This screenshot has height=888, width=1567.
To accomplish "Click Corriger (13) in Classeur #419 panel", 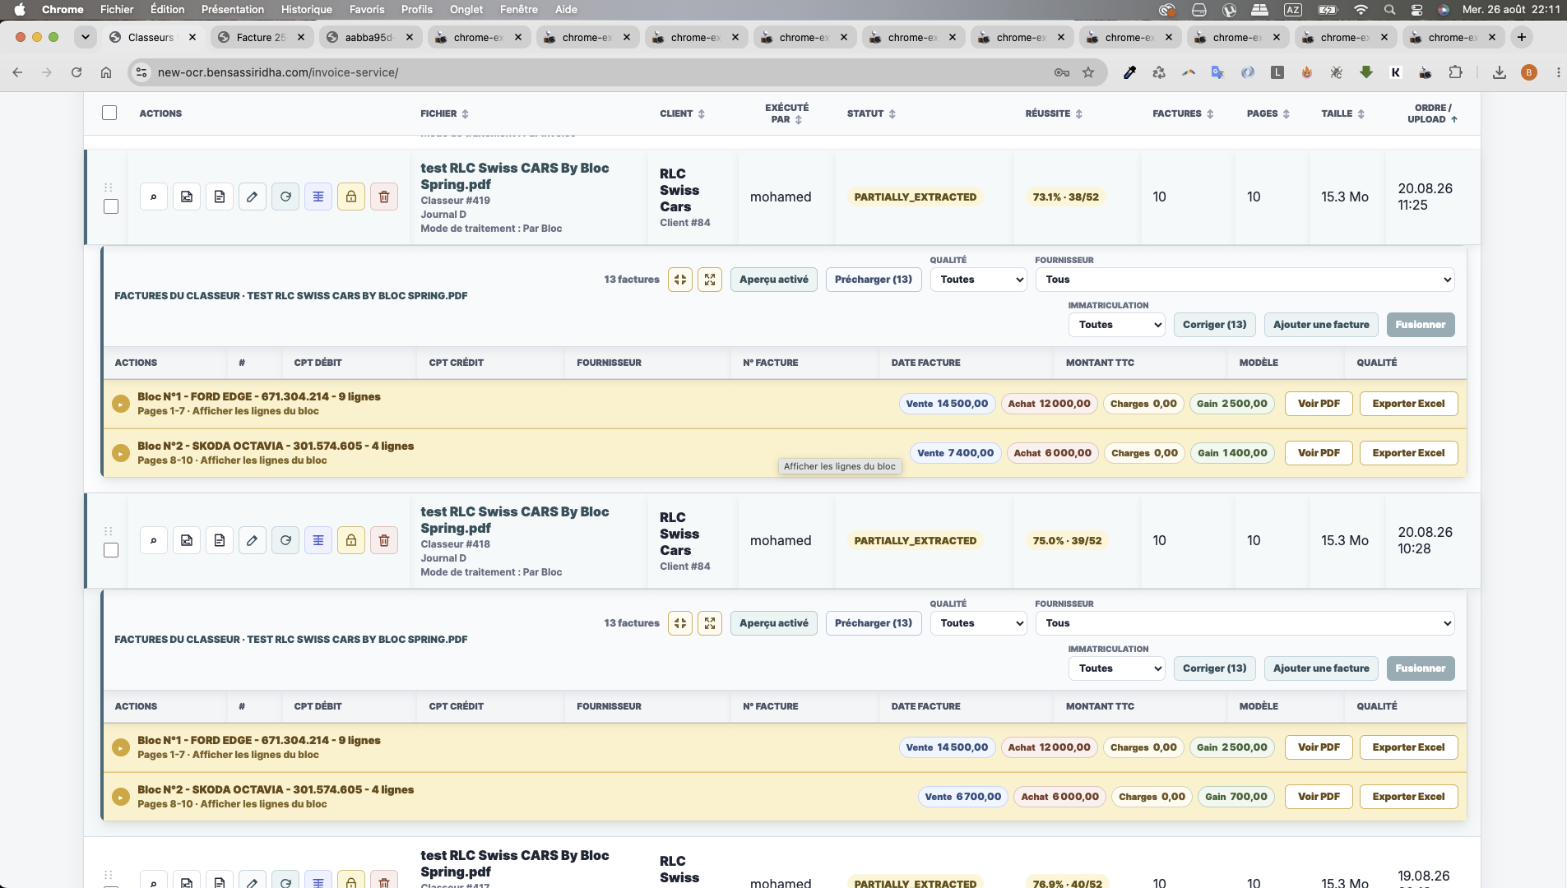I will click(x=1215, y=325).
